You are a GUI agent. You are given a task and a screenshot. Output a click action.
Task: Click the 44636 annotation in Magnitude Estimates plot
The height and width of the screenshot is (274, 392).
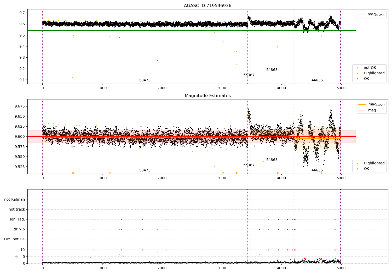[x=317, y=170]
